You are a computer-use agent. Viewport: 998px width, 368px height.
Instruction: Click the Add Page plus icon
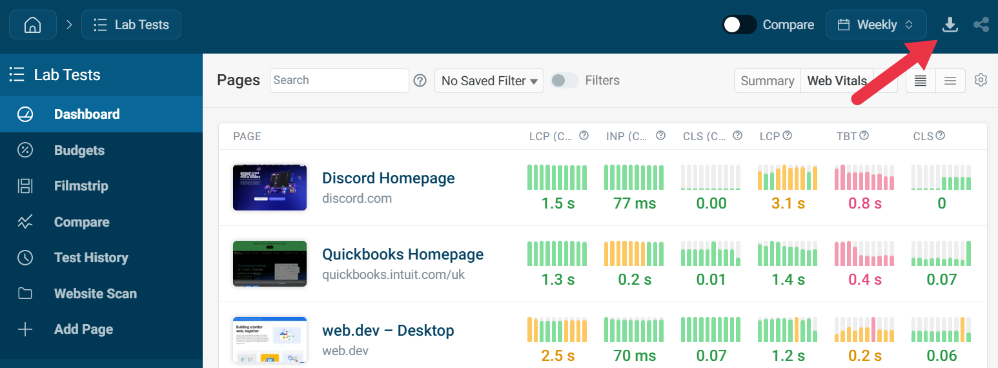(25, 329)
